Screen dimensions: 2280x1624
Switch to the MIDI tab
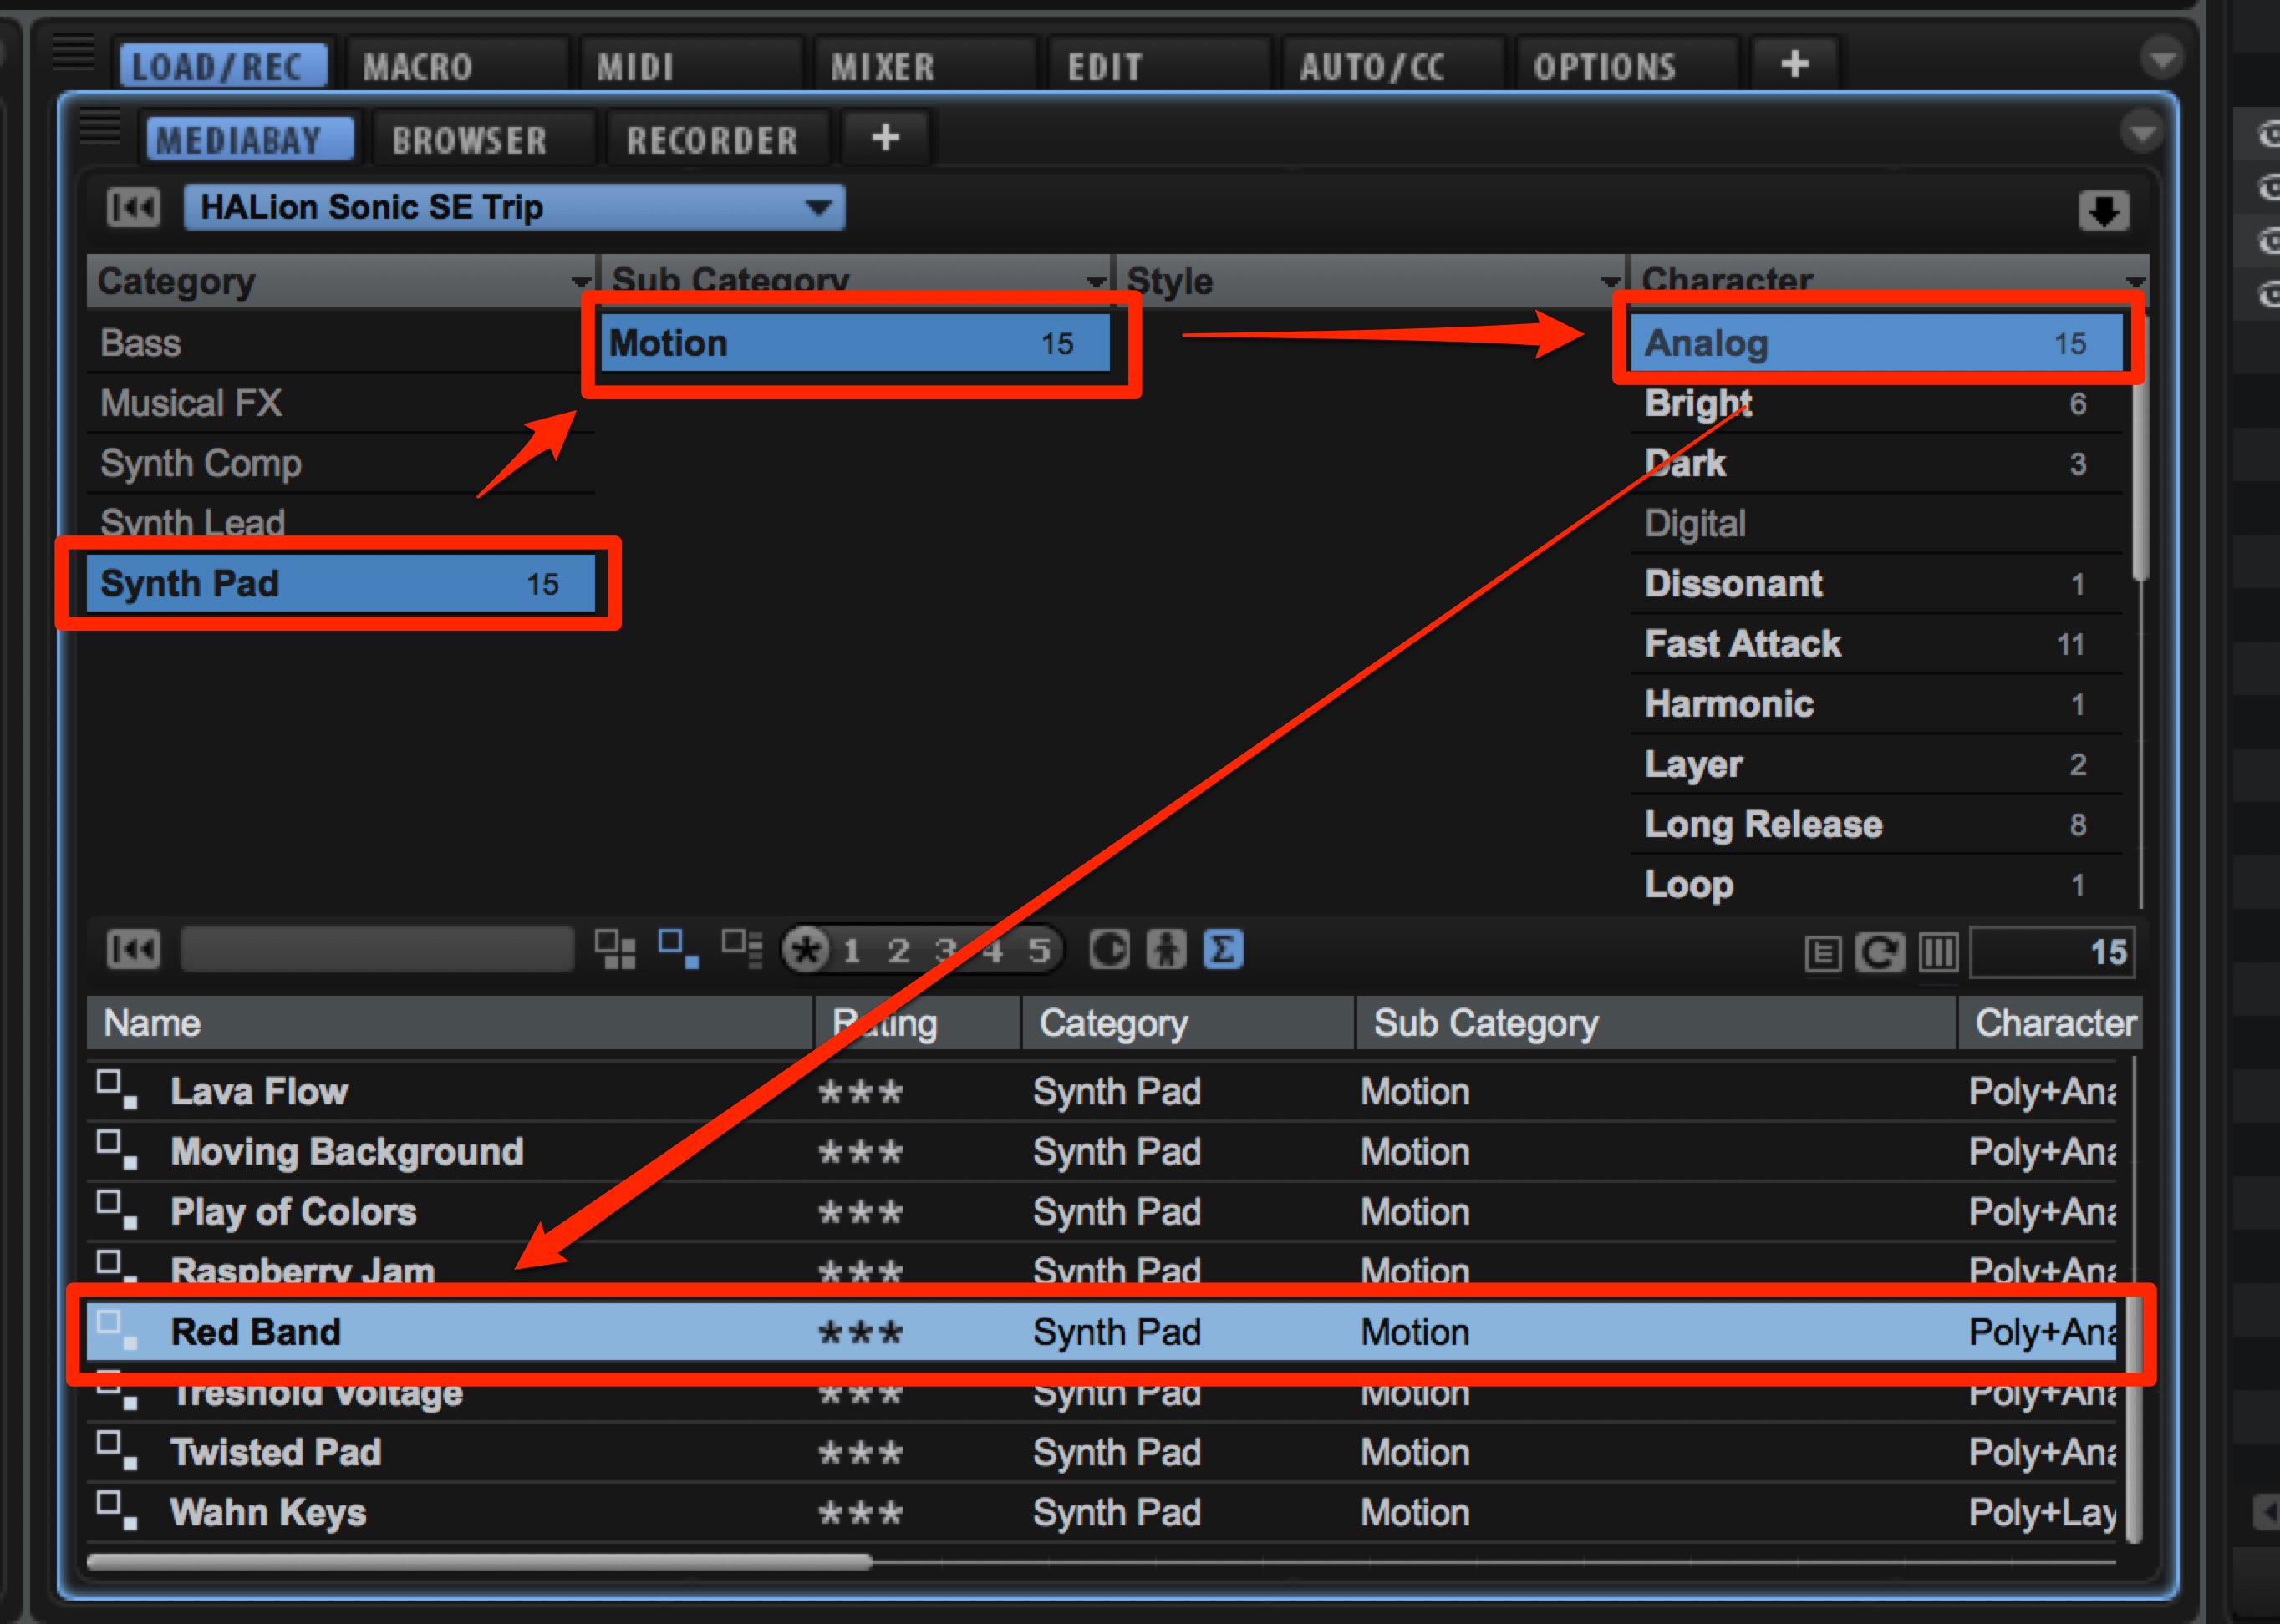tap(690, 66)
